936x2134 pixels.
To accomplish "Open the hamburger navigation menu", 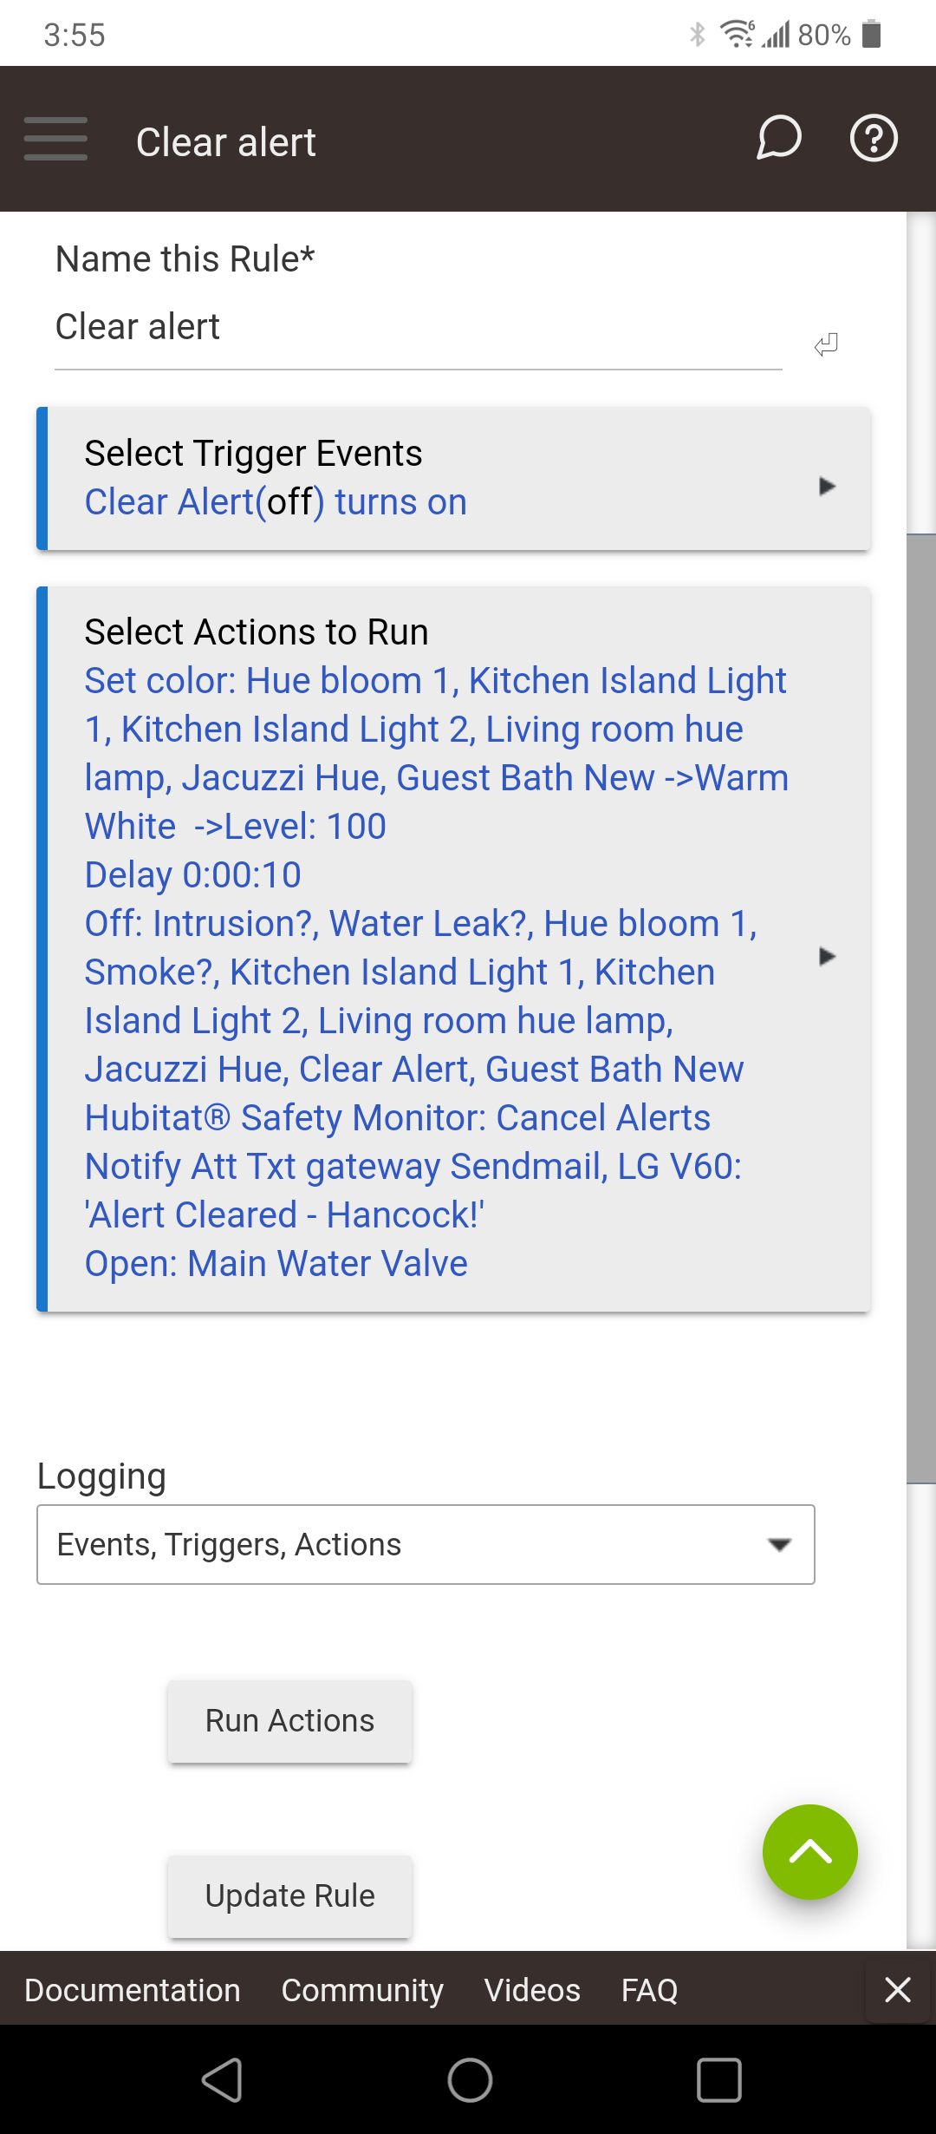I will (x=55, y=139).
